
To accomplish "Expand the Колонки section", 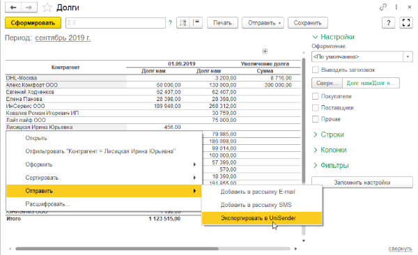I will (330, 150).
